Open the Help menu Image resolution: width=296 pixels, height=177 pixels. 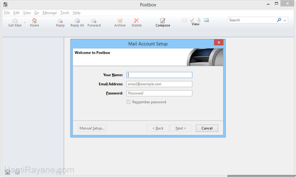coord(77,13)
